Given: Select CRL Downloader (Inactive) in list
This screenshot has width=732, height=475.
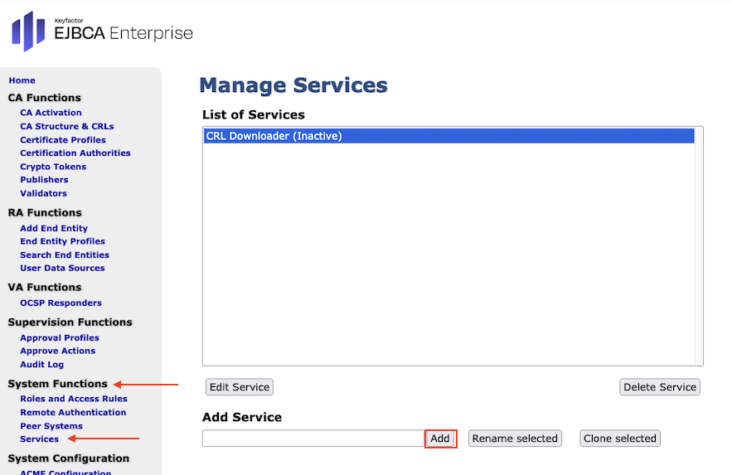Looking at the screenshot, I should tap(448, 136).
